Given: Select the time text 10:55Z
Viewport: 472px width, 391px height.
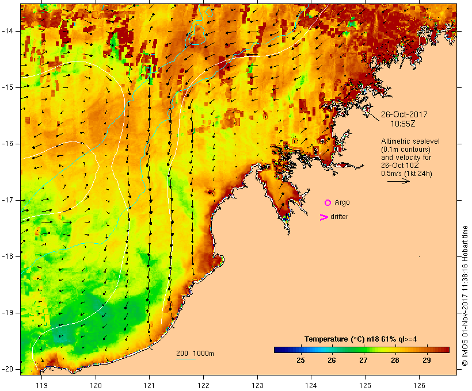Looking at the screenshot, I should tap(403, 124).
